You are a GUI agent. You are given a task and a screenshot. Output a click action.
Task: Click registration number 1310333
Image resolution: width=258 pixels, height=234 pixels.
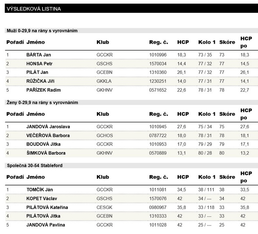coord(158,216)
